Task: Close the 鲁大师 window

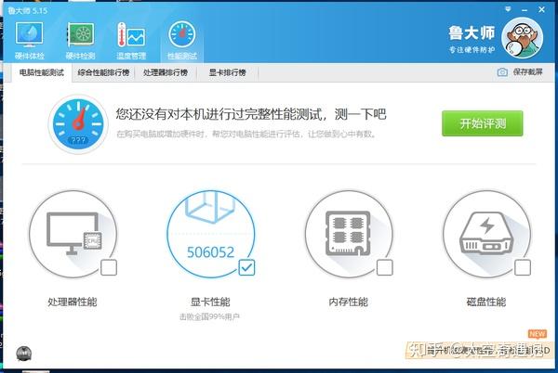Action: click(x=541, y=9)
